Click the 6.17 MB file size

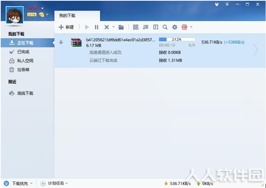pos(93,45)
